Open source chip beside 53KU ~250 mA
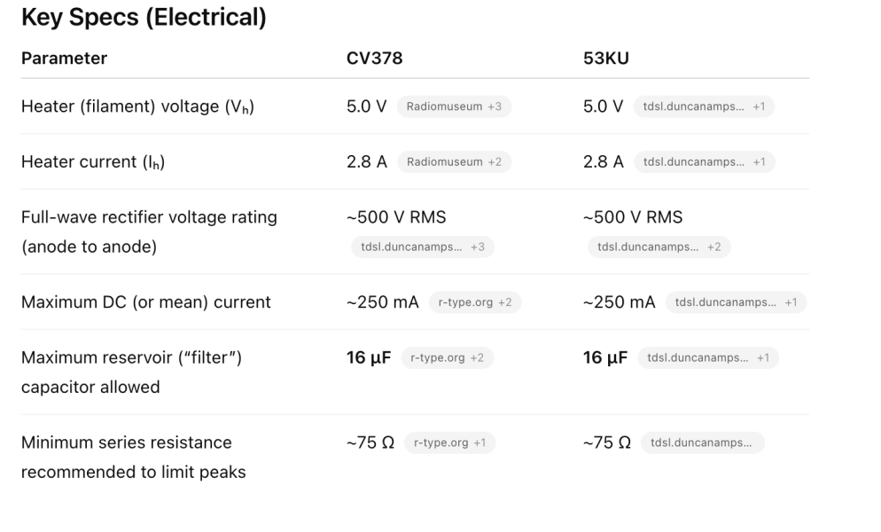The width and height of the screenshot is (881, 532). [735, 302]
